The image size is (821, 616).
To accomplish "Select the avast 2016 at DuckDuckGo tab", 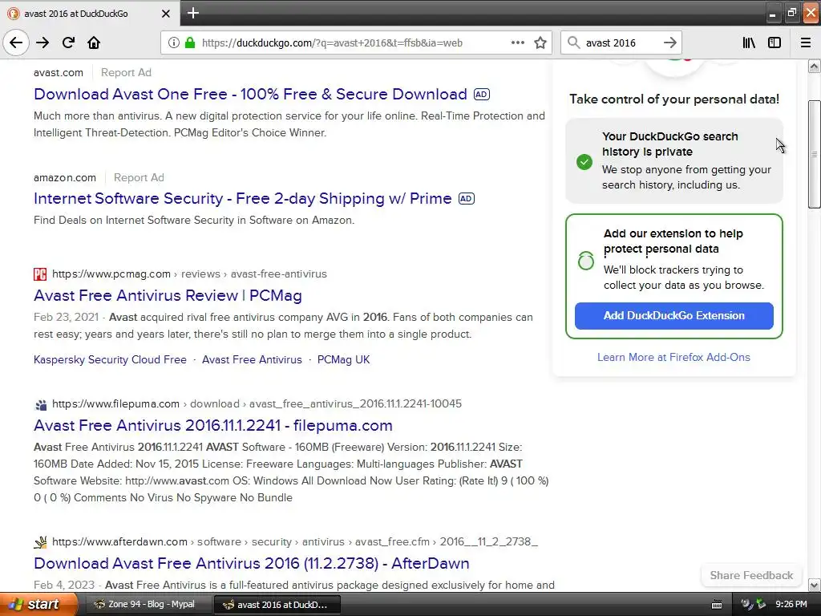I will click(90, 14).
